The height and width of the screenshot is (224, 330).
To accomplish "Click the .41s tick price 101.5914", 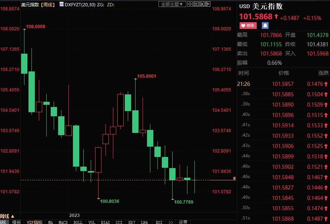I will point(283,126).
